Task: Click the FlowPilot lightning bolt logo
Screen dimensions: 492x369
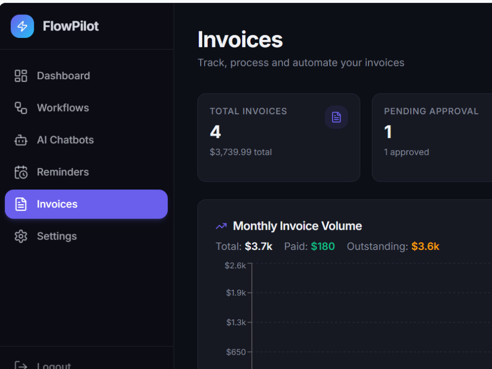Action: coord(22,27)
